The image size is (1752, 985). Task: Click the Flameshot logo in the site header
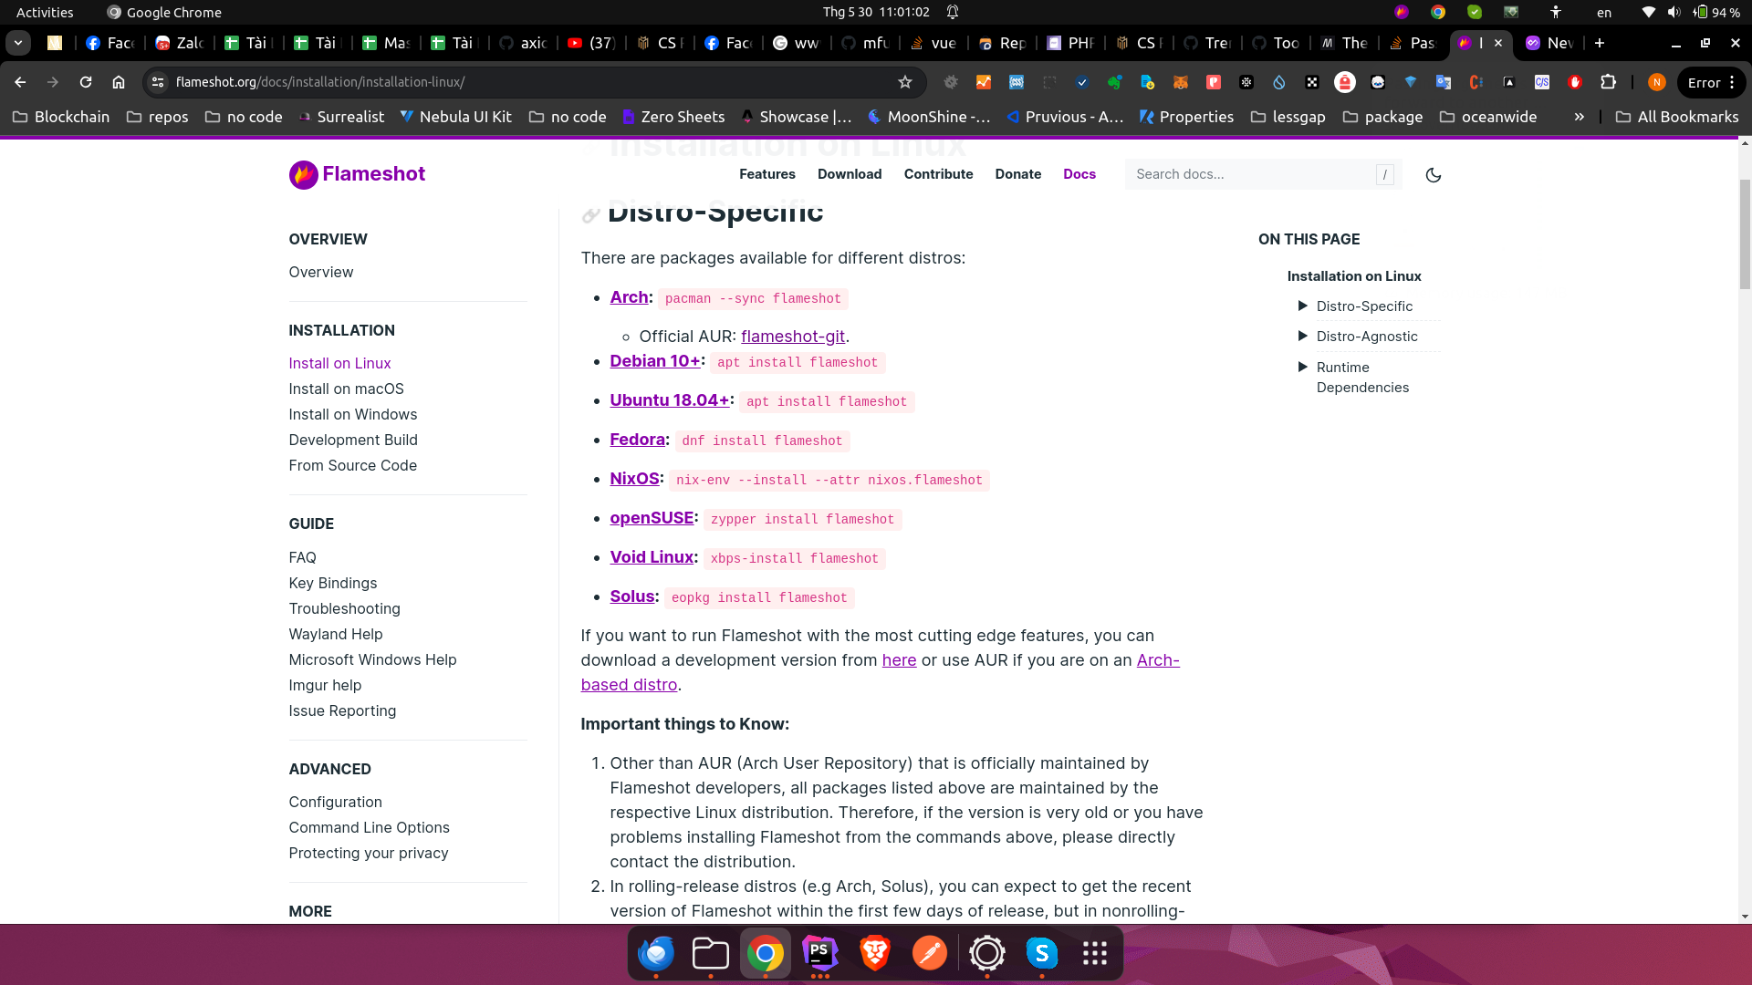[357, 174]
